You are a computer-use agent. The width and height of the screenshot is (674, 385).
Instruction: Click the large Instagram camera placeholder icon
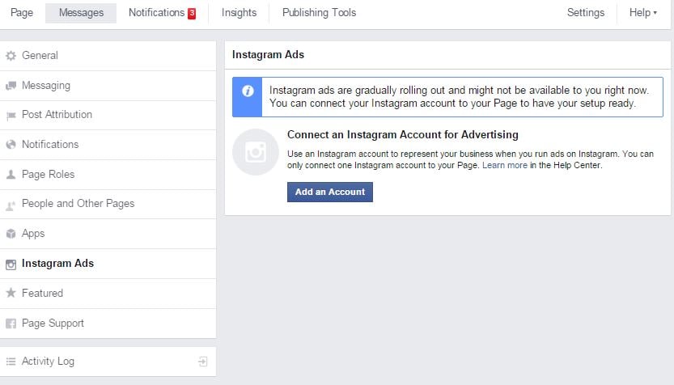point(256,152)
